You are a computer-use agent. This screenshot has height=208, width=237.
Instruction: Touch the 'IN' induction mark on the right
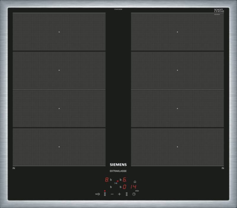223,168
